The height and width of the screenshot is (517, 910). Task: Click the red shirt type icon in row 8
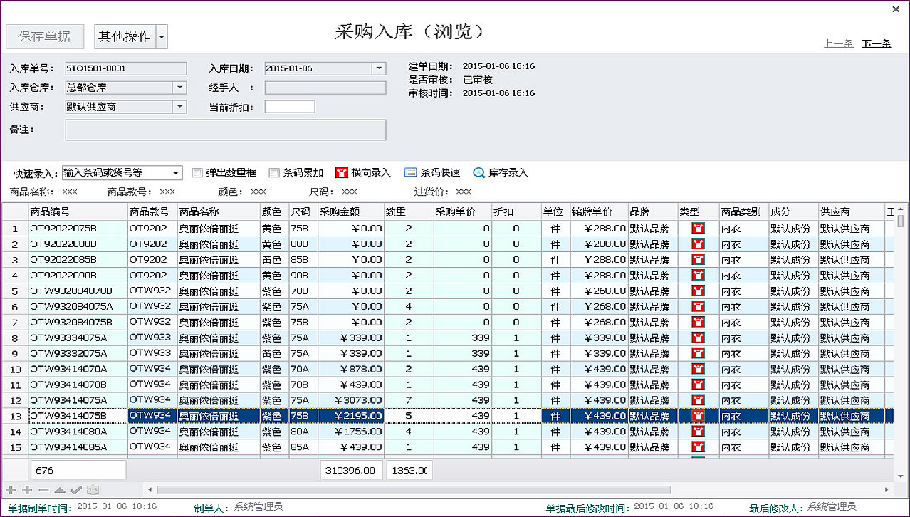(699, 338)
